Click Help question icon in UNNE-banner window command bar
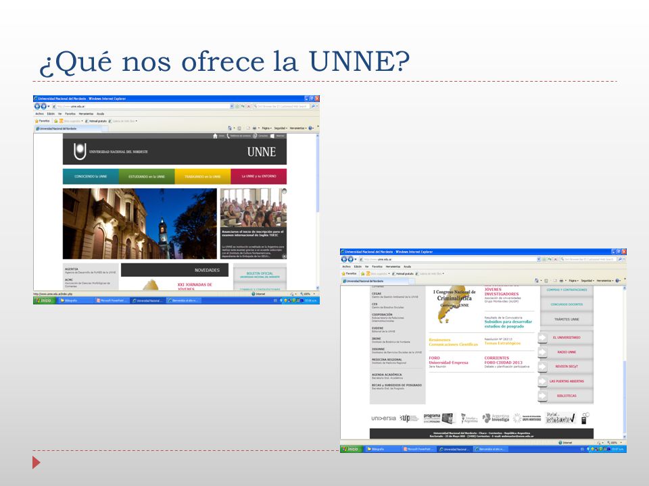This screenshot has height=486, width=649. [310, 128]
